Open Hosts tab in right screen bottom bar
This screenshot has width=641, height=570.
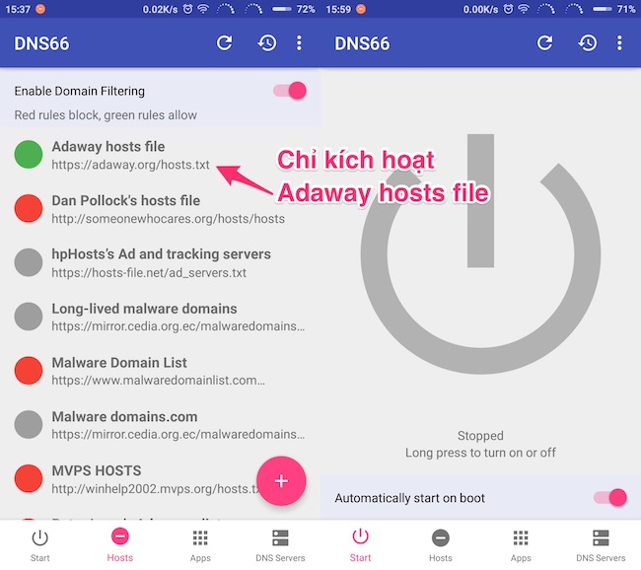pos(441,545)
